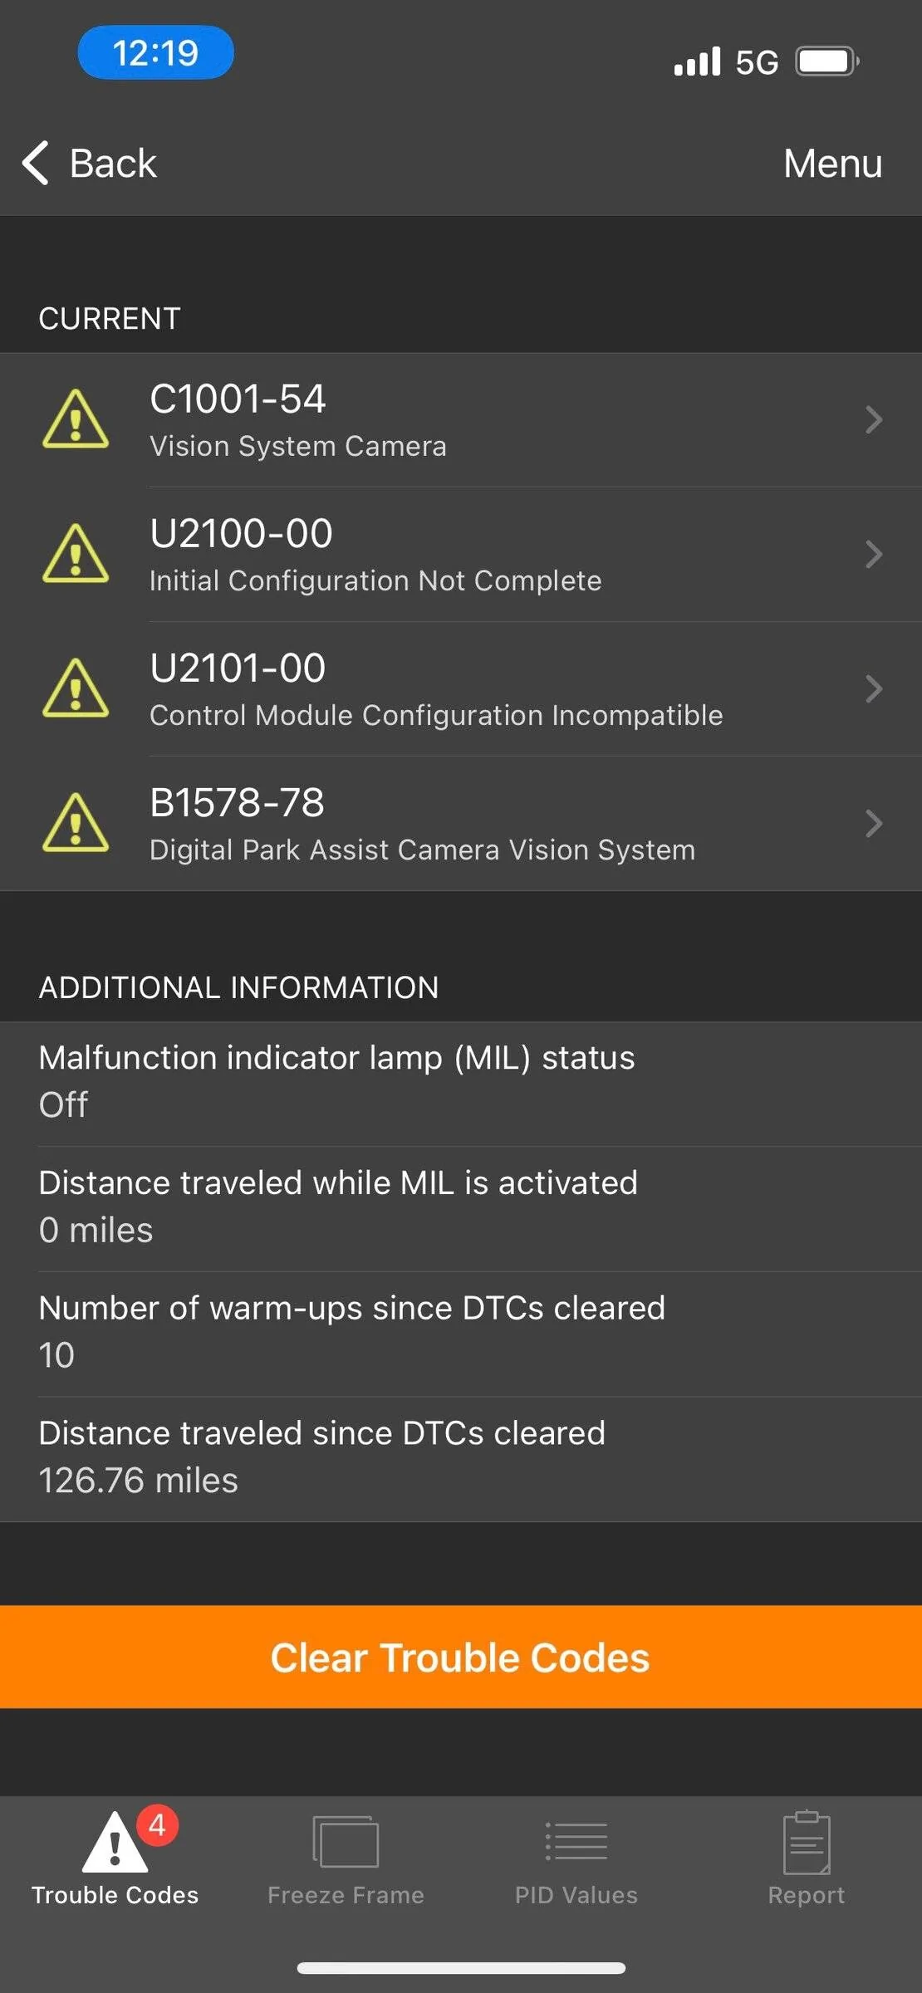Open the Report clipboard icon
This screenshot has width=922, height=1993.
[807, 1843]
